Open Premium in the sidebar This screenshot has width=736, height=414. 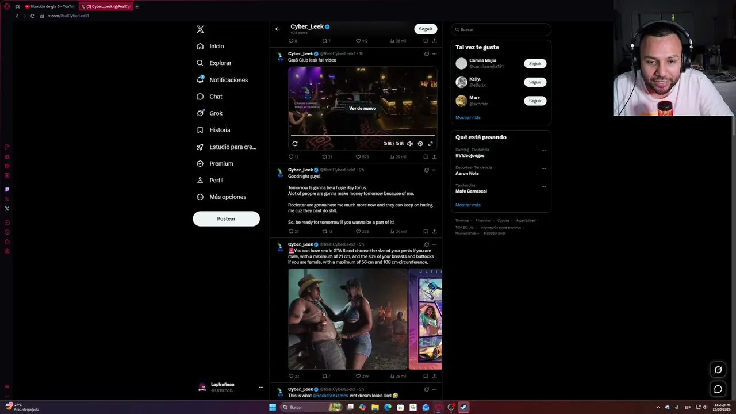214,163
